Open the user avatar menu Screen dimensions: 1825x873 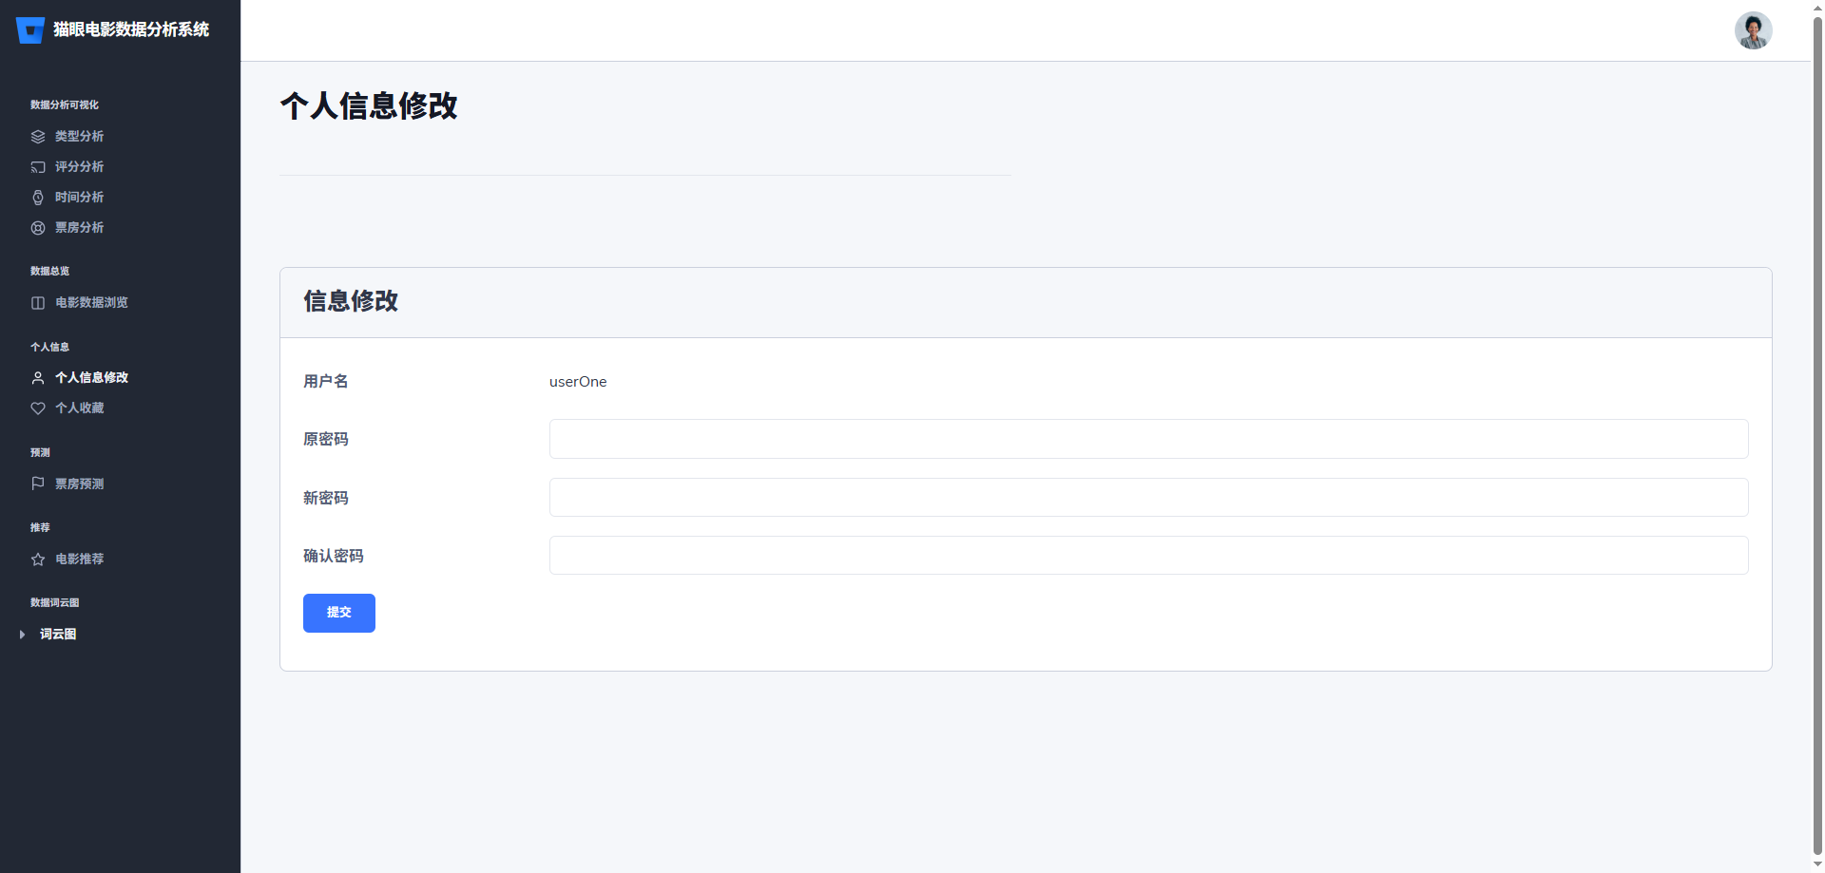(1752, 30)
